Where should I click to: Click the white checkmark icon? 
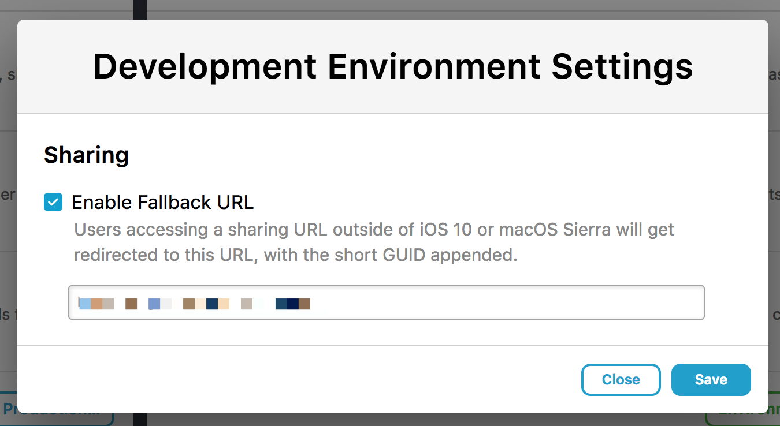[53, 203]
